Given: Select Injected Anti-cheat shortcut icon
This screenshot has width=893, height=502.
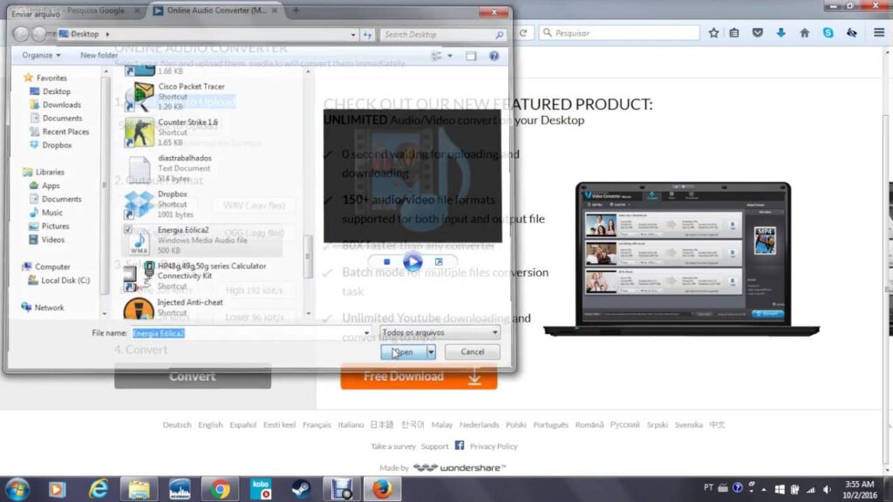Looking at the screenshot, I should point(139,308).
